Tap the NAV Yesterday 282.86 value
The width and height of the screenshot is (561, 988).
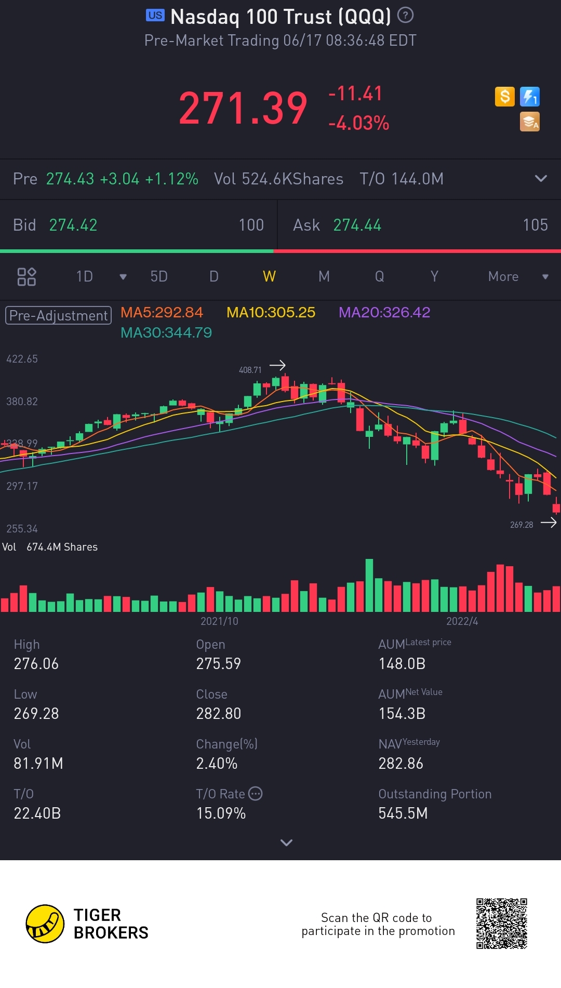click(401, 763)
